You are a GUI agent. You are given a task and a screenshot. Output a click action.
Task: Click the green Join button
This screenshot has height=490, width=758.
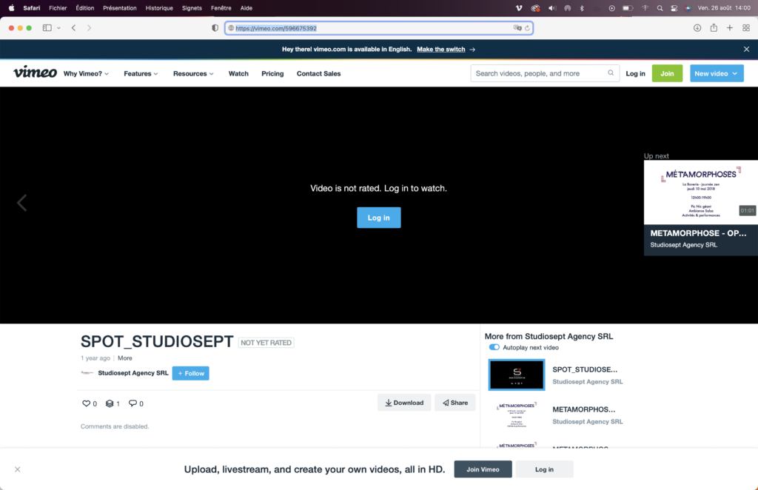click(x=667, y=73)
